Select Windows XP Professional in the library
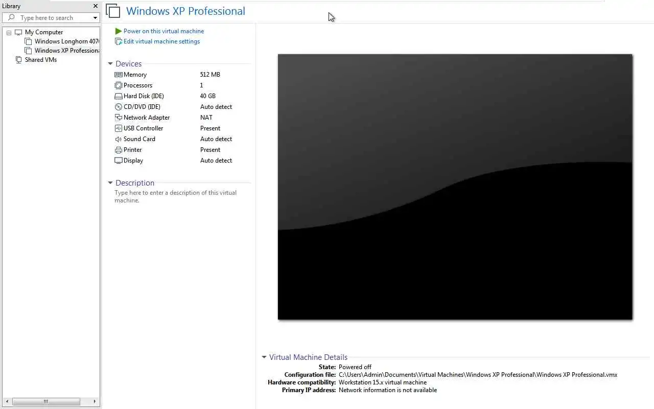 tap(67, 51)
